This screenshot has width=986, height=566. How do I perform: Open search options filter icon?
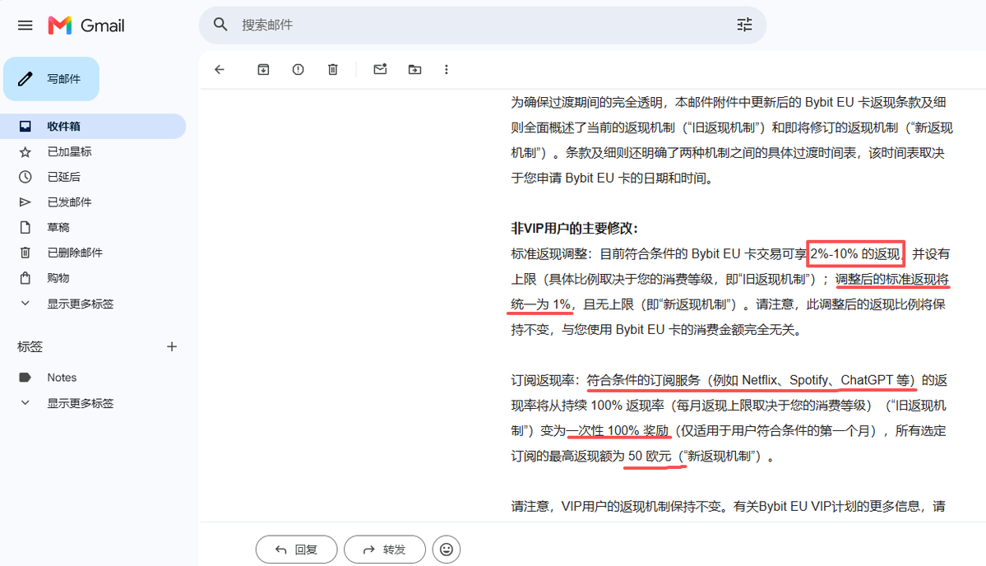tap(744, 25)
